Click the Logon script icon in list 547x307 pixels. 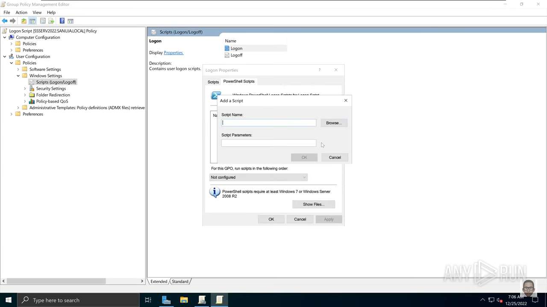coord(227,48)
